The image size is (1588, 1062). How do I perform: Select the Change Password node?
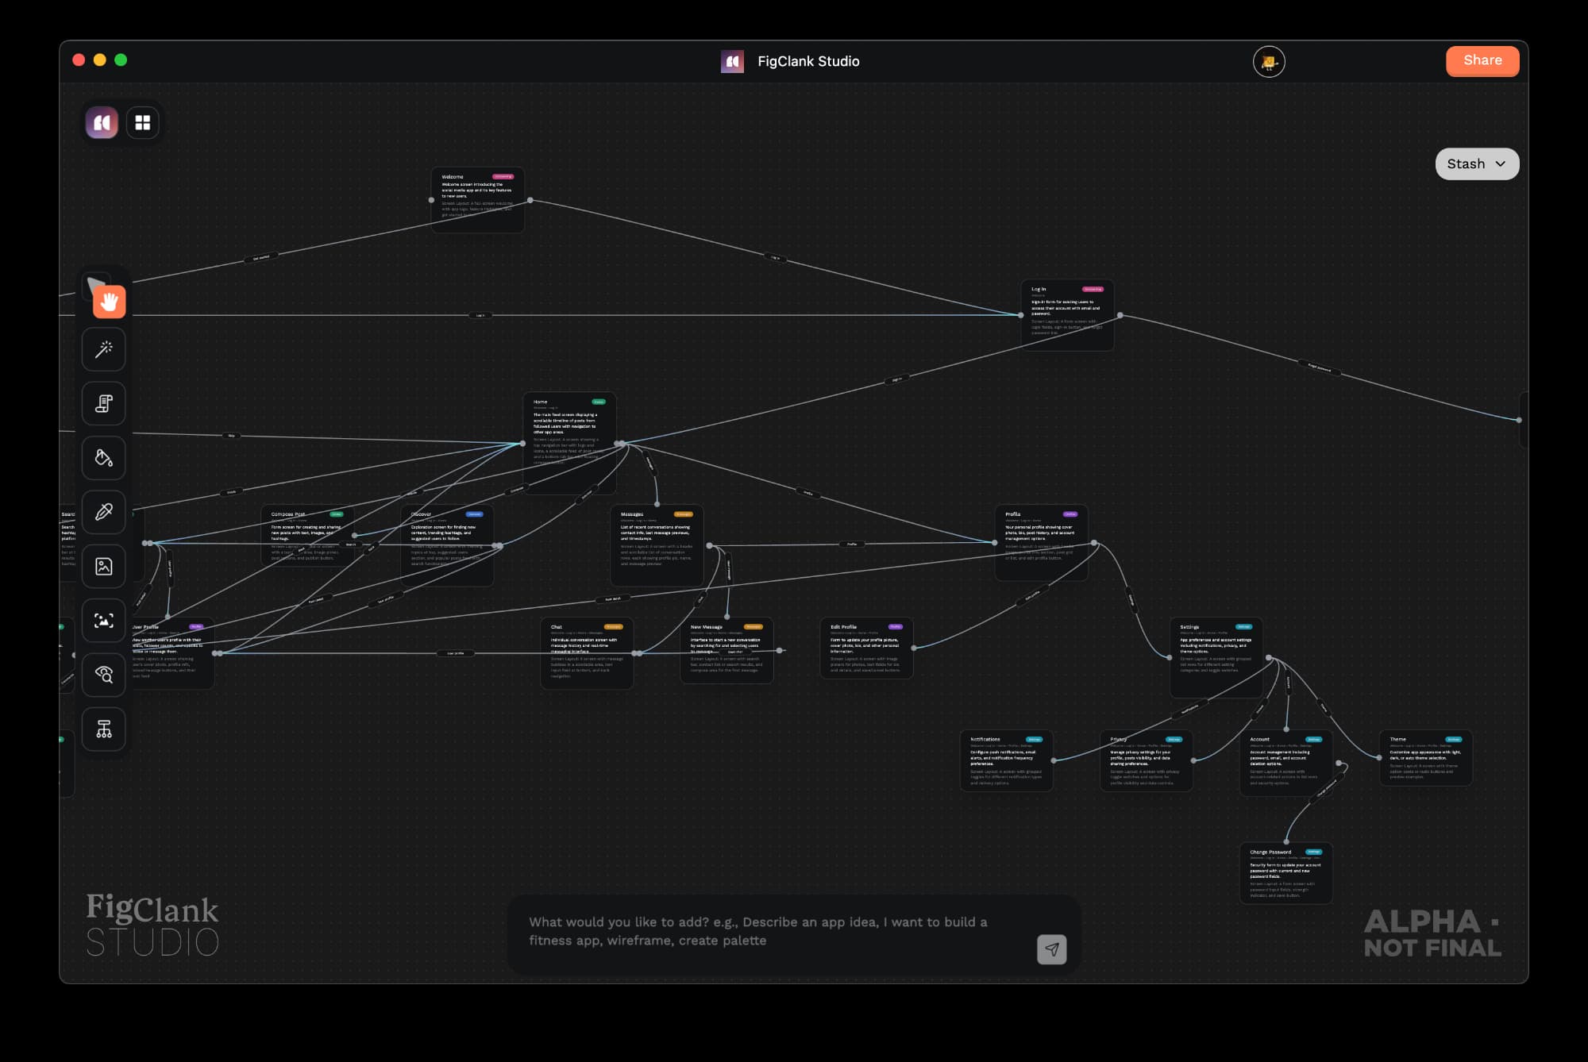[1286, 873]
